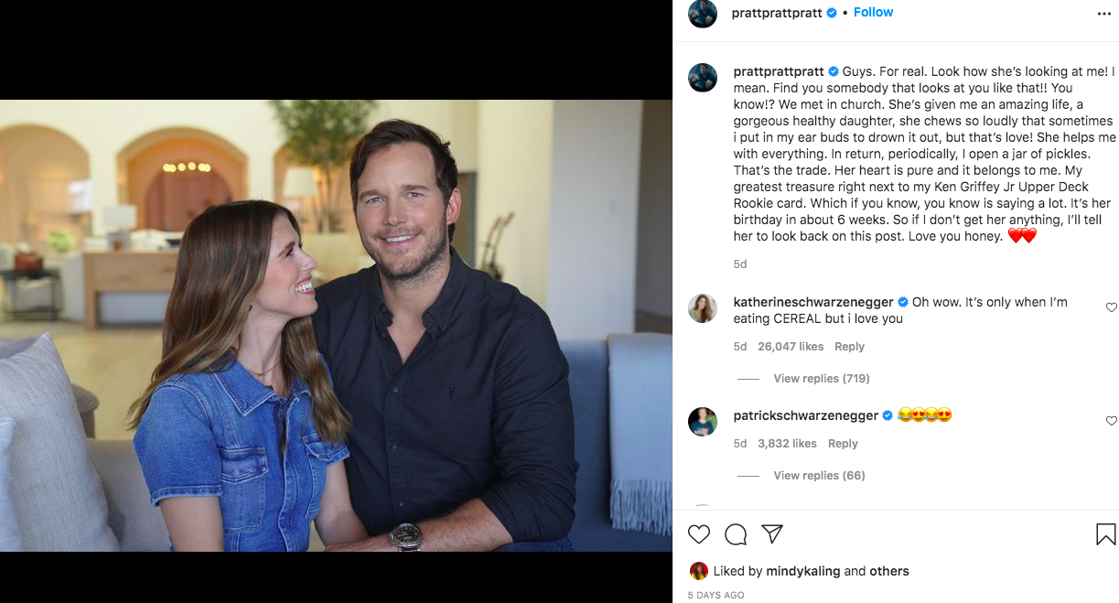The image size is (1119, 603).
Task: Click patrickschwarzenegger's comment avatar
Action: (703, 422)
